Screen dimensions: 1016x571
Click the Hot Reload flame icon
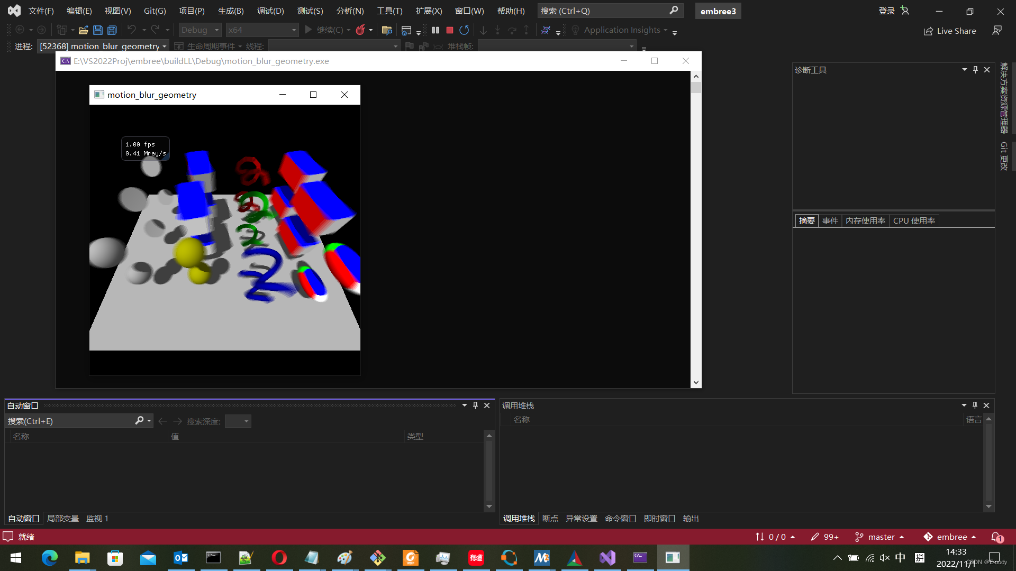coord(360,30)
